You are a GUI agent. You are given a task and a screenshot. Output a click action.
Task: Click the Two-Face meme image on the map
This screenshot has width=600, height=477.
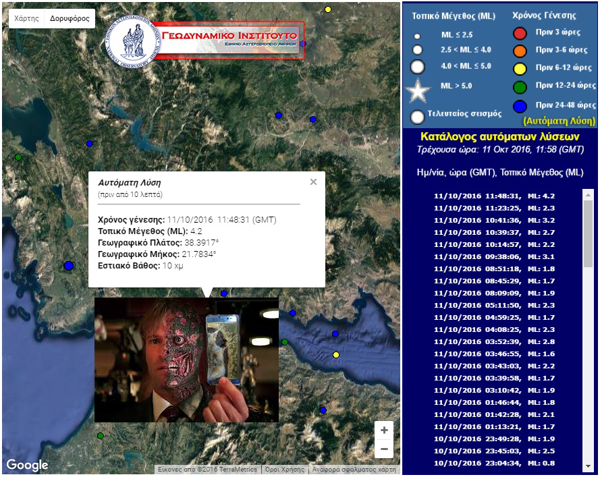186,360
